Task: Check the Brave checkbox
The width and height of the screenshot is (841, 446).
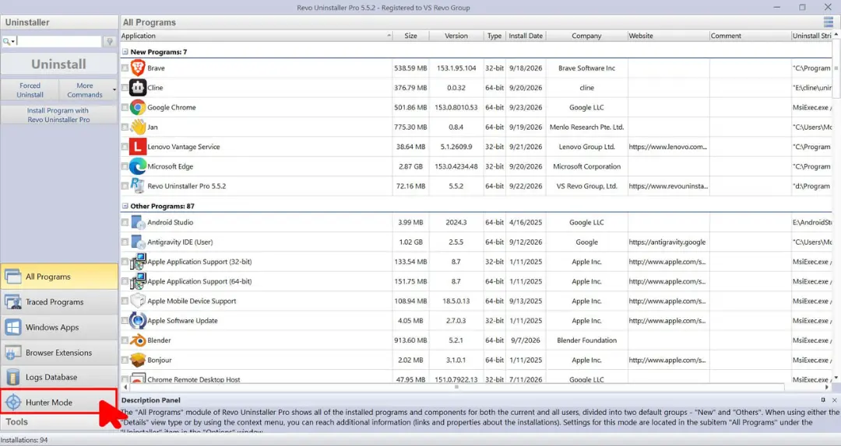Action: (x=125, y=68)
